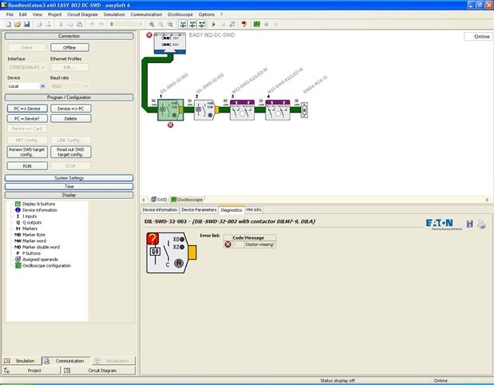Select the second DIL-SWD-32-002 station module
The width and height of the screenshot is (494, 385).
206,109
